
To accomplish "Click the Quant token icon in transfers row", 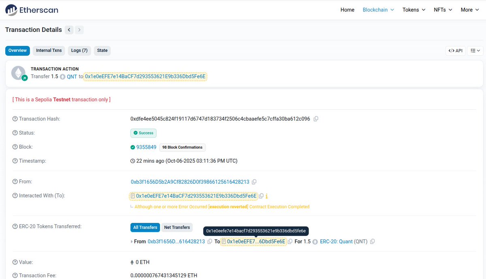I will point(315,241).
